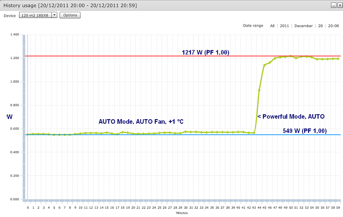This screenshot has width=343, height=217.
Task: Click the data point at minute 18
Action: point(122,132)
